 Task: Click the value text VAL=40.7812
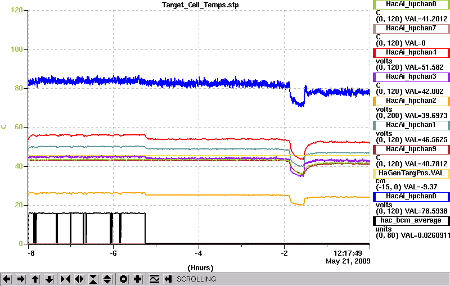[x=426, y=164]
